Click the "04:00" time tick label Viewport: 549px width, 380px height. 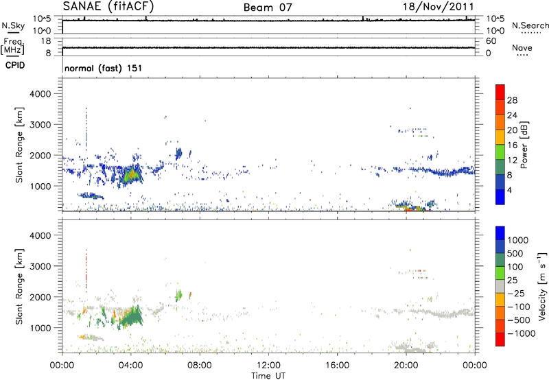[131, 366]
